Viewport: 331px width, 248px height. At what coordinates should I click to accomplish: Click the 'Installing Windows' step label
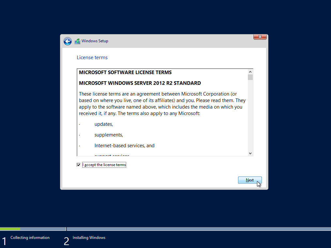pos(89,238)
